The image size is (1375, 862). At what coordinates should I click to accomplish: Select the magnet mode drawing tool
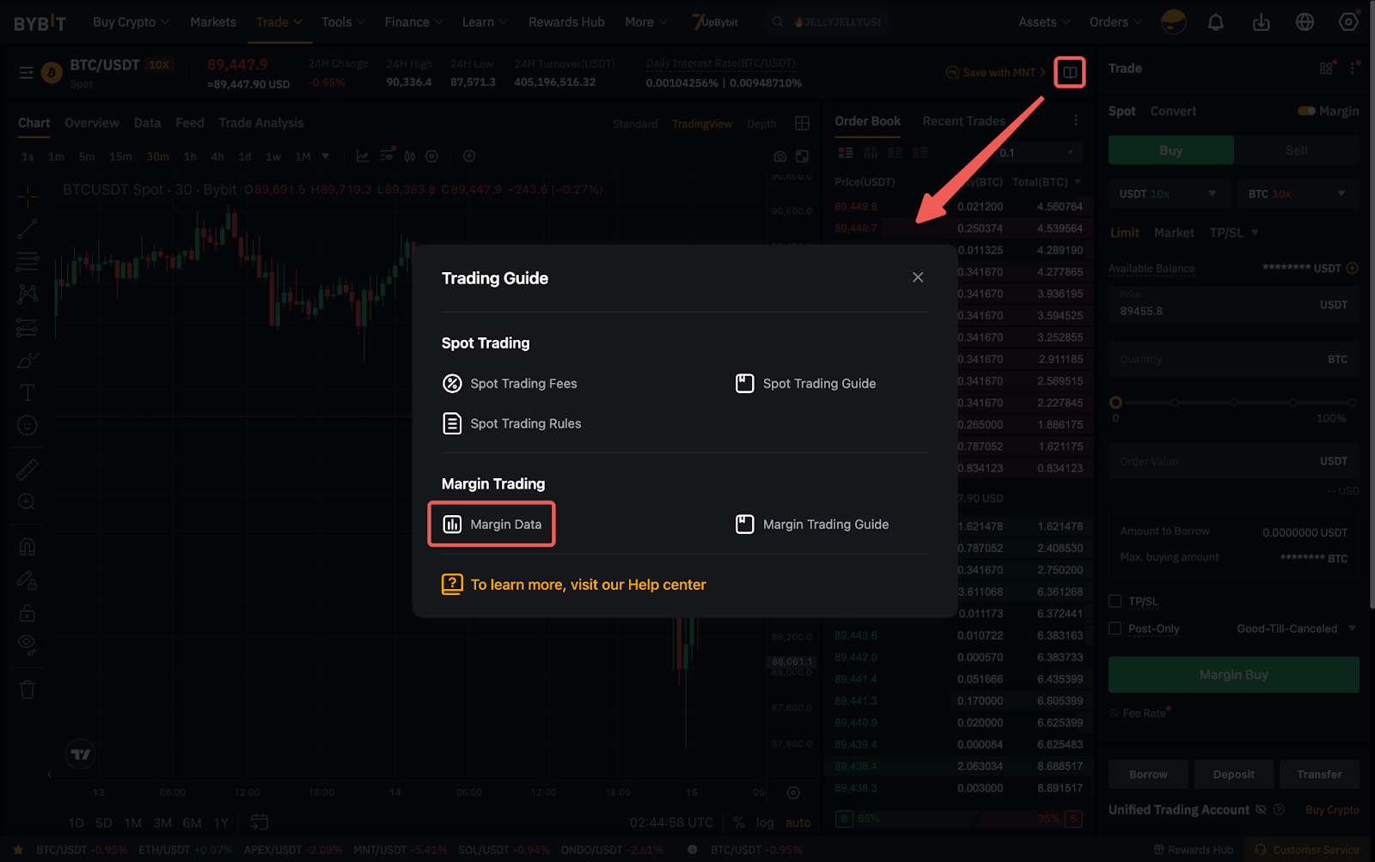27,547
